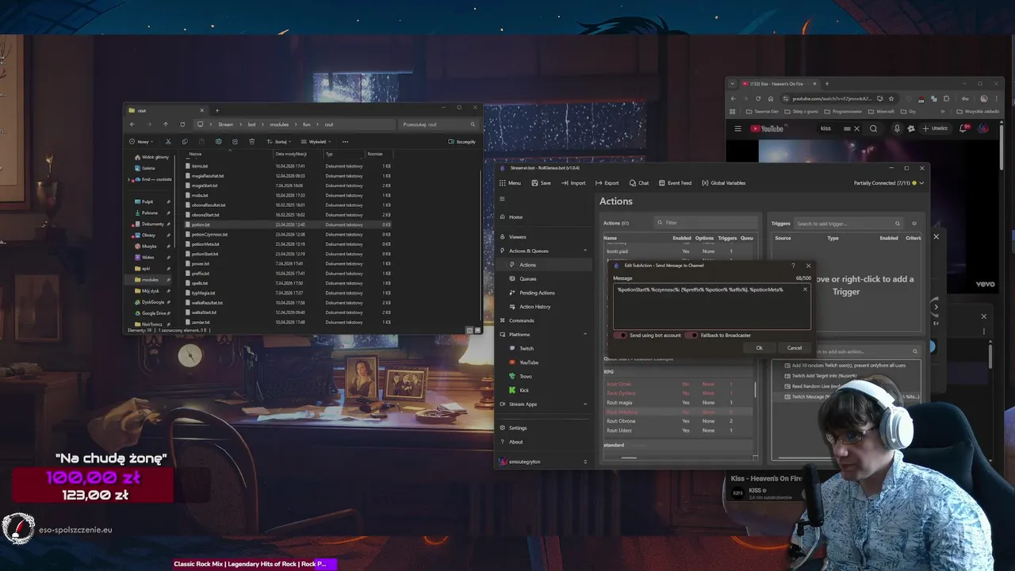Open the Sortuj dropdown in File Explorer
Viewport: 1015px width, 571px height.
click(x=279, y=142)
